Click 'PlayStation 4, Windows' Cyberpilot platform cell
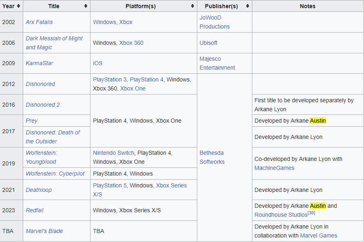This screenshot has height=242, width=364. click(143, 174)
